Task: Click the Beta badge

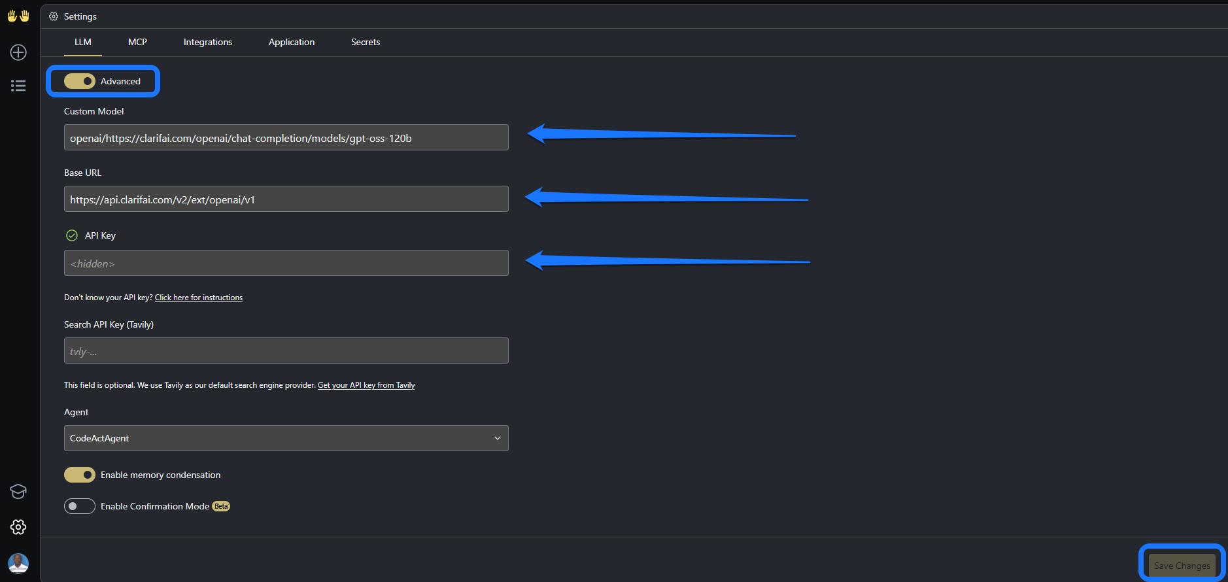Action: pos(222,506)
